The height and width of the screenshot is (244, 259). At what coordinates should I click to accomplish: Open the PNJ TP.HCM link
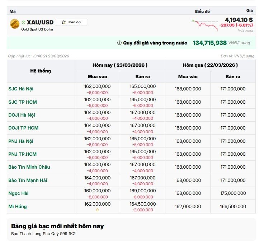click(23, 154)
